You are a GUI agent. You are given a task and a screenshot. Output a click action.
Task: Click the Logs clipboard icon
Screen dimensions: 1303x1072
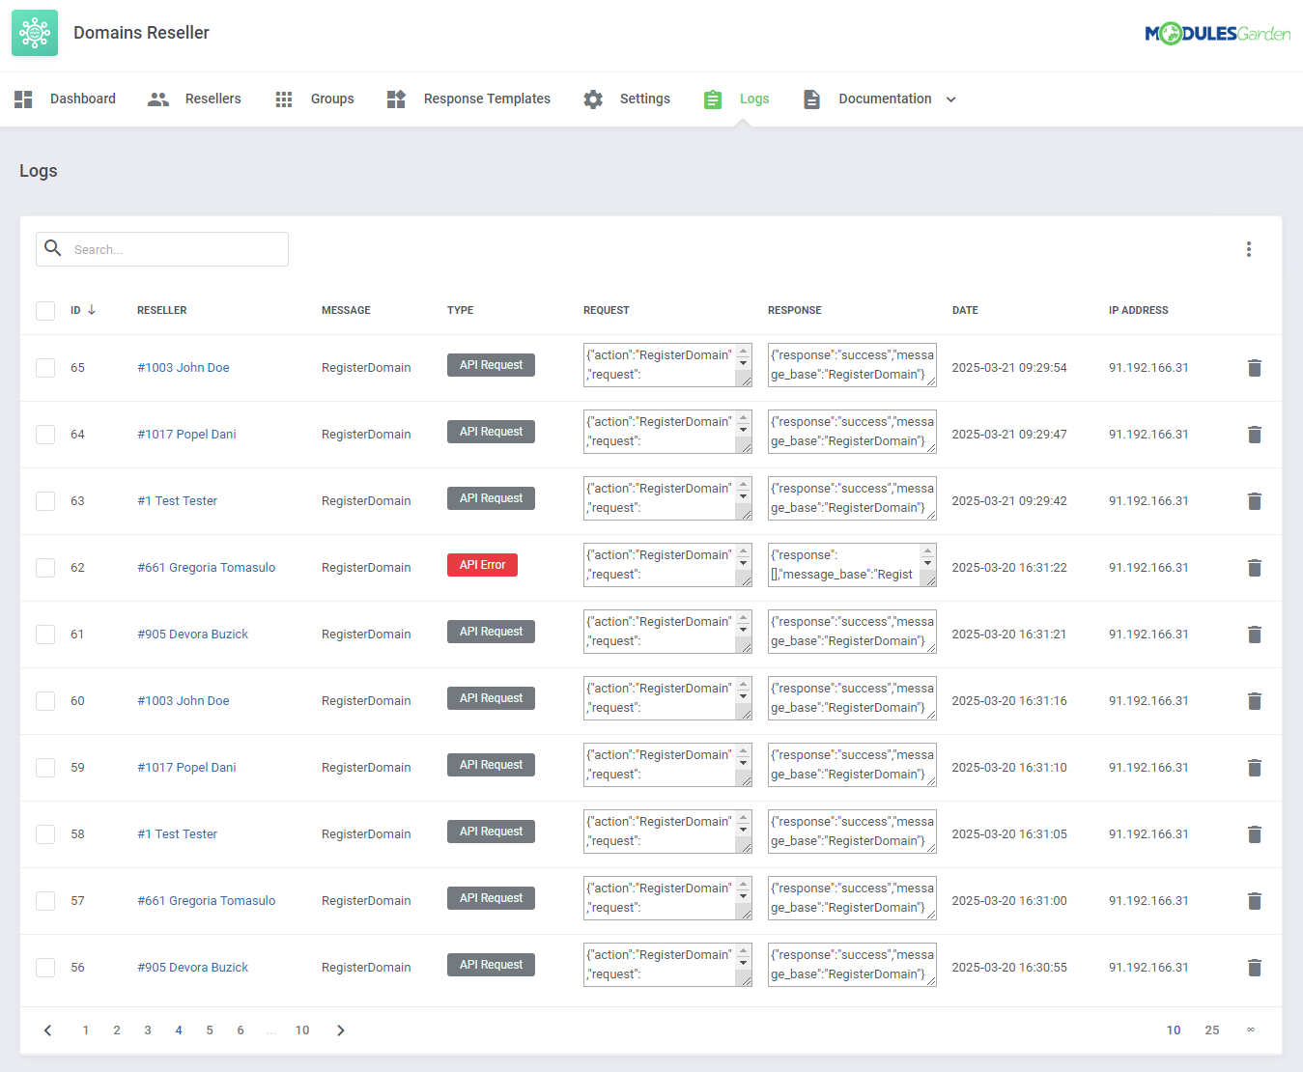(713, 99)
